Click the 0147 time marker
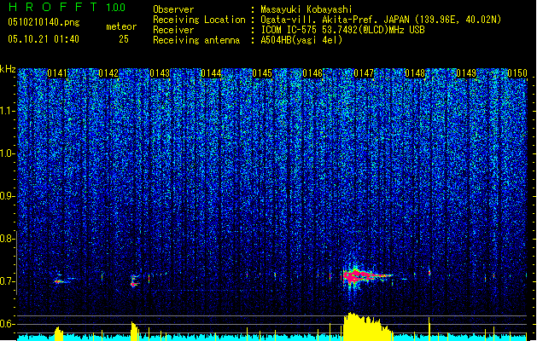 pos(364,73)
